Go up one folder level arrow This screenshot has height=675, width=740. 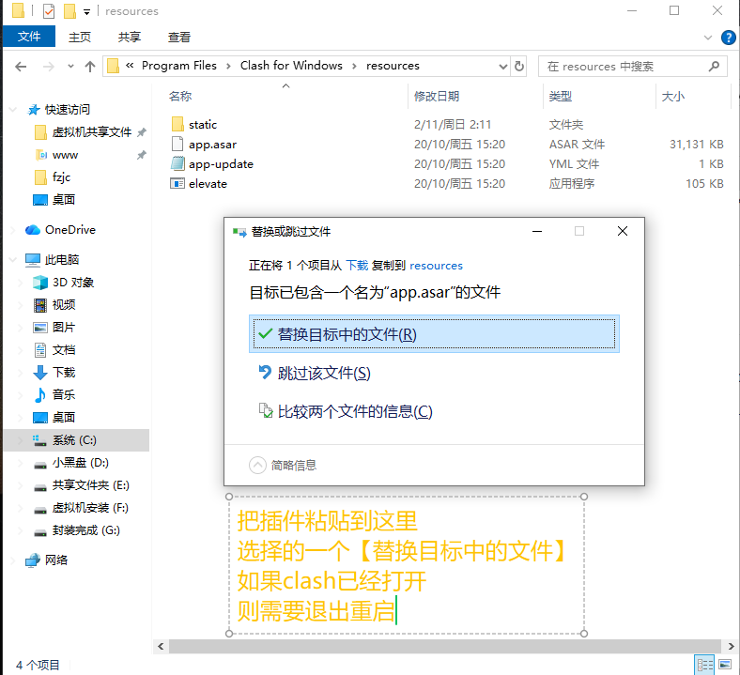[90, 66]
